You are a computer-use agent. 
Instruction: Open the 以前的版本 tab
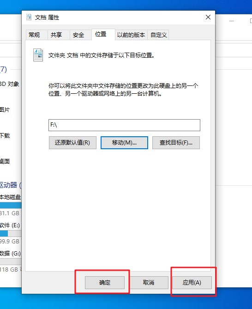[x=131, y=35]
